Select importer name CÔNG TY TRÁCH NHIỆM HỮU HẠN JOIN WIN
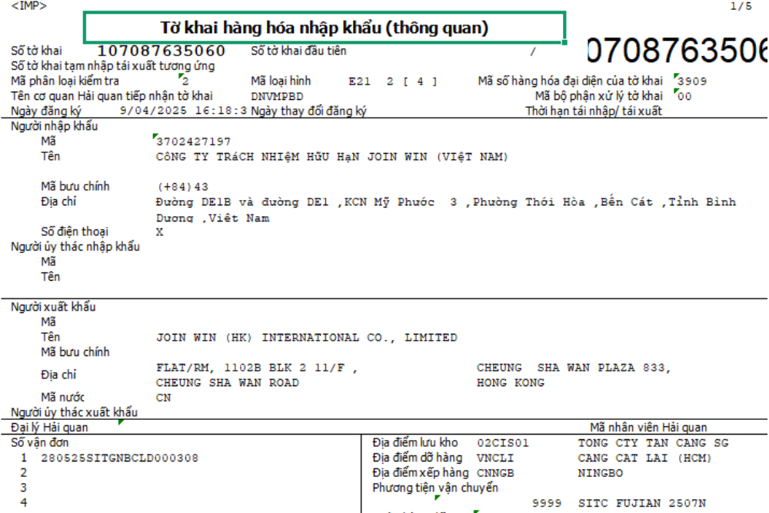 click(x=332, y=157)
